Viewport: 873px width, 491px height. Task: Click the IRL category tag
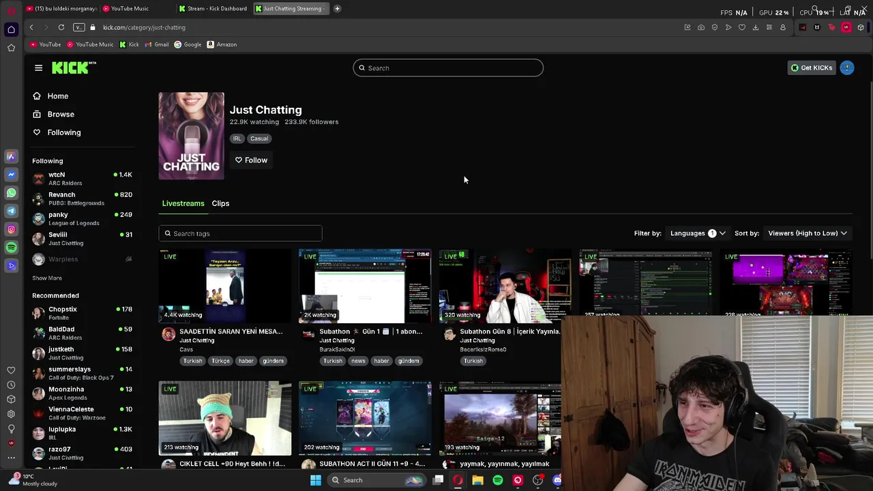click(x=237, y=138)
